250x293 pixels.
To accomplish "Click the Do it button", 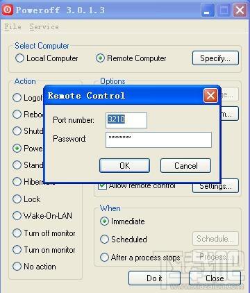I will (x=154, y=278).
